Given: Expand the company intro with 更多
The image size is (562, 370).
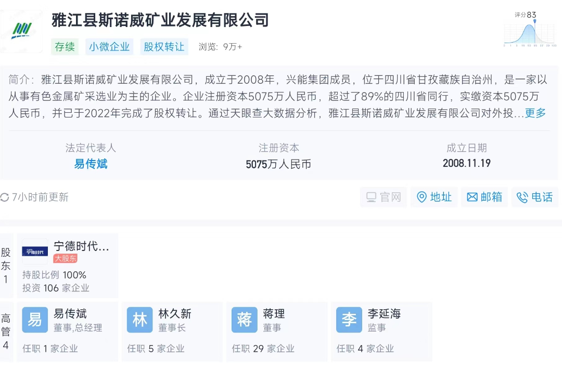Looking at the screenshot, I should [535, 113].
